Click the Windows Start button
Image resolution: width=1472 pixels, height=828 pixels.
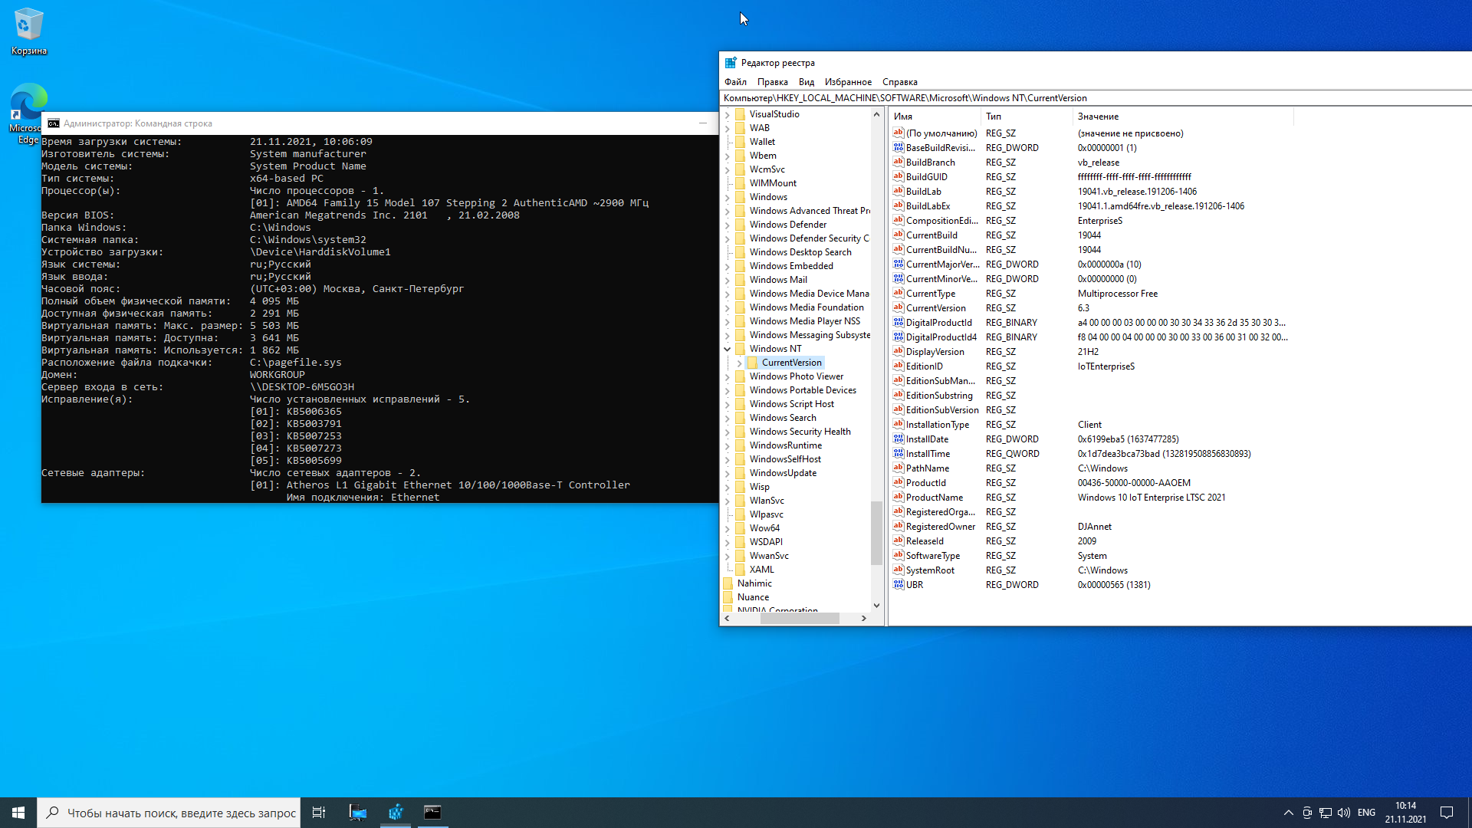click(x=18, y=813)
